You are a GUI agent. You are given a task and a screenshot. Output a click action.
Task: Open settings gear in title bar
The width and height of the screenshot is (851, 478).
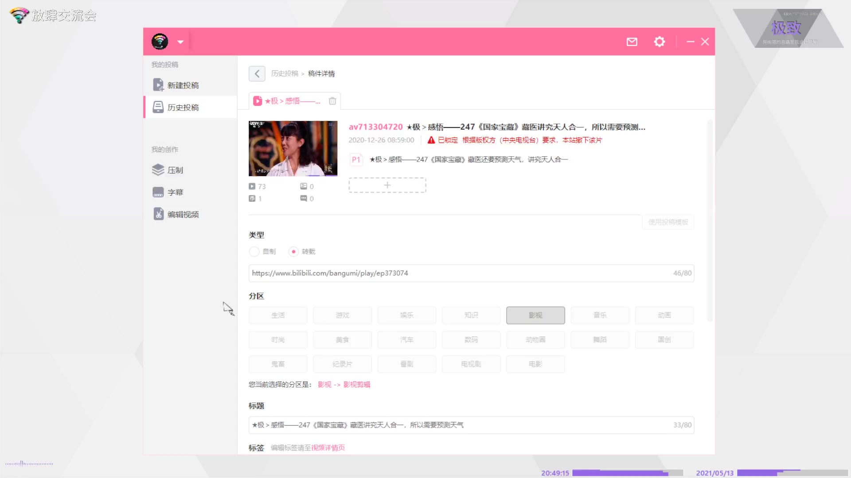660,42
